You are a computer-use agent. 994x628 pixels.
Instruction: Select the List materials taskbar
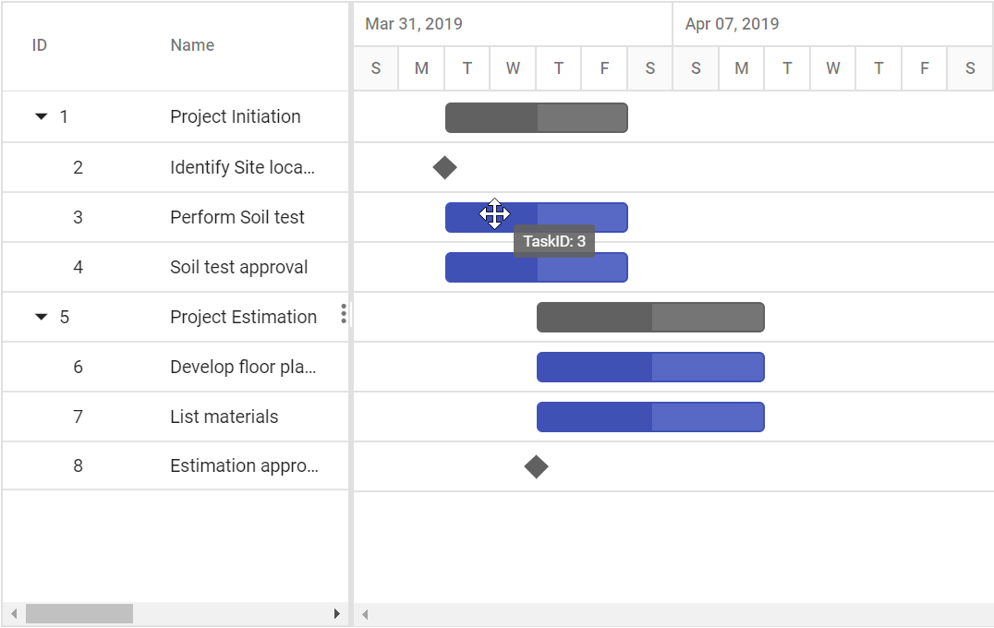650,417
